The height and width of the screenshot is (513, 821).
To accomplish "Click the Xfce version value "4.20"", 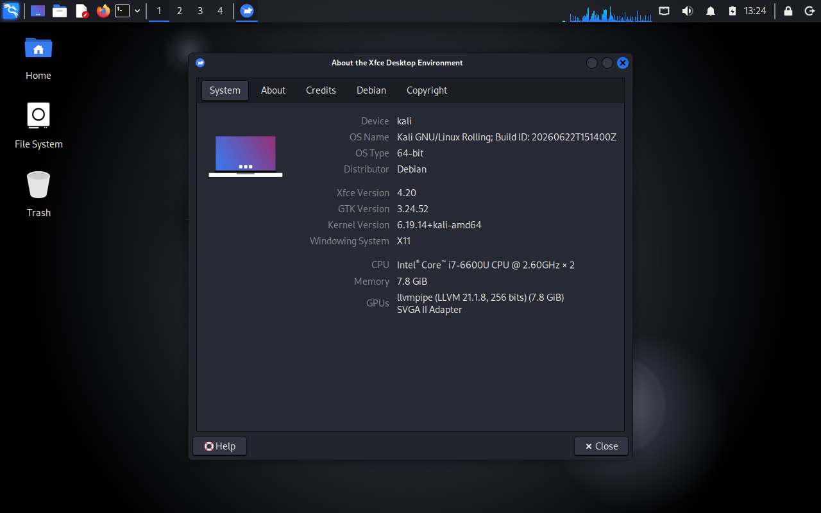I will click(x=407, y=193).
